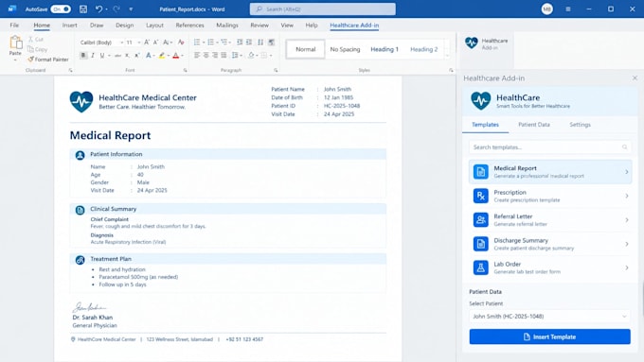The image size is (644, 362).
Task: Open the Paragraph dialog launcher
Action: click(x=276, y=71)
